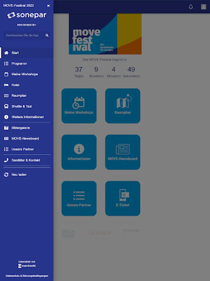Click the Bachmann sponsor logo
Image resolution: width=210 pixels, height=281 pixels.
coord(68,233)
